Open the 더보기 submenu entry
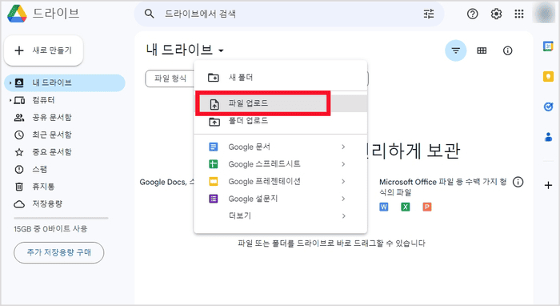This screenshot has width=560, height=306. (x=281, y=215)
